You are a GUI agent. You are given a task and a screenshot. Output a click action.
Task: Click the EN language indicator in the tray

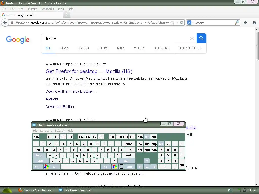tap(230, 190)
